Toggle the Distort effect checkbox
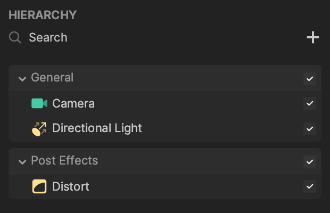Image resolution: width=330 pixels, height=213 pixels. [310, 186]
